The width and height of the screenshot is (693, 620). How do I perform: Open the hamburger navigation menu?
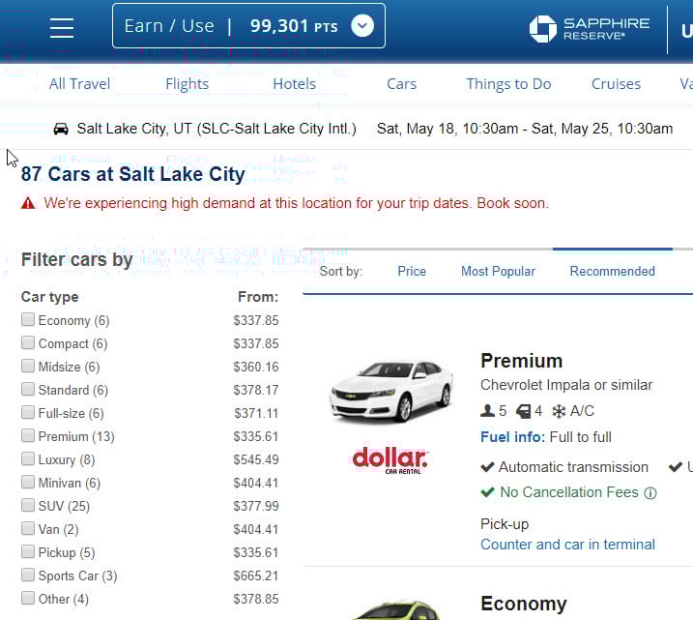click(62, 28)
